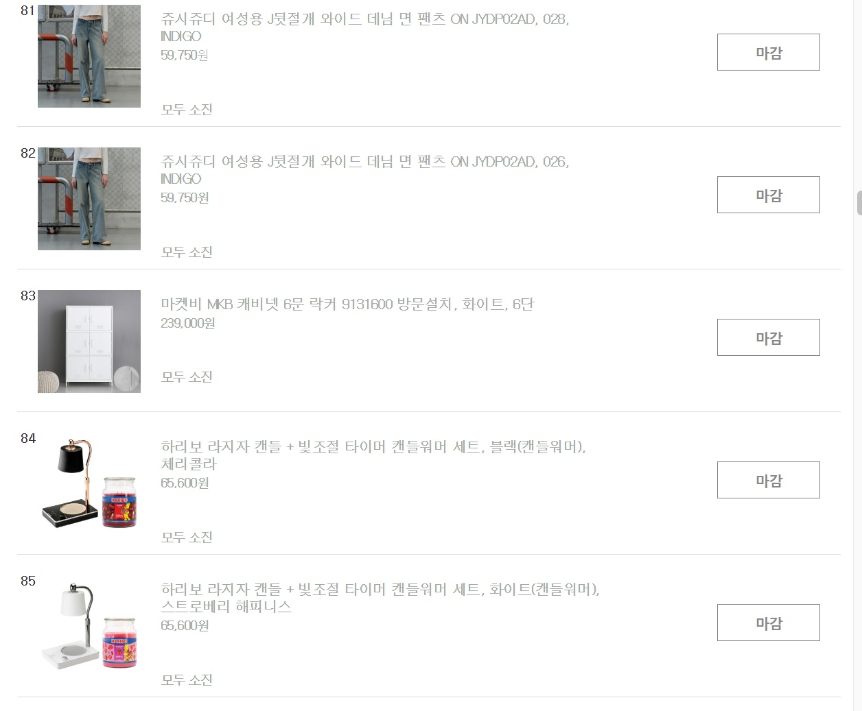
Task: Click 마감 button for item 82
Action: (768, 195)
